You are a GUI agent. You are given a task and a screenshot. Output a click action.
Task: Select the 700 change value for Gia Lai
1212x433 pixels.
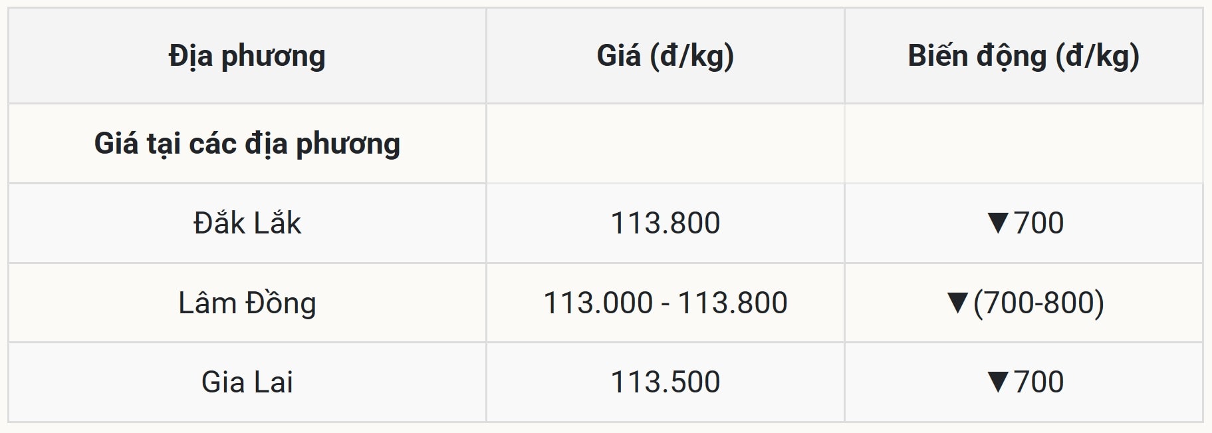point(1038,382)
